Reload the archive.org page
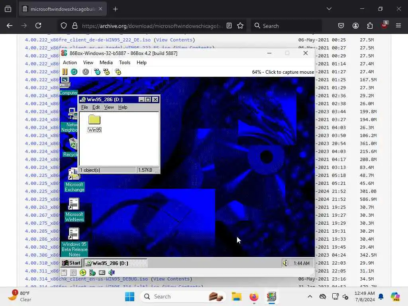 [x=38, y=25]
